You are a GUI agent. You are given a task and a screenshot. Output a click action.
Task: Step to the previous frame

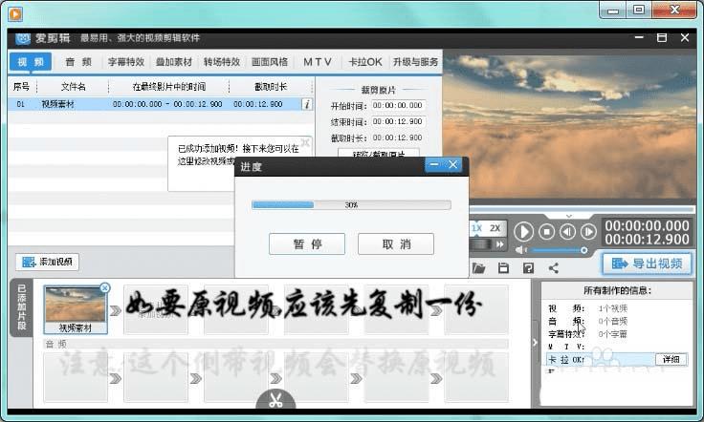(x=567, y=232)
